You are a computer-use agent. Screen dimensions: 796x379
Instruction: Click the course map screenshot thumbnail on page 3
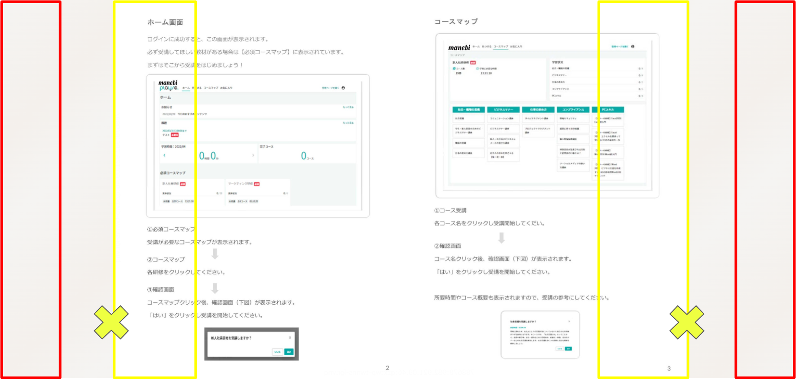(547, 116)
